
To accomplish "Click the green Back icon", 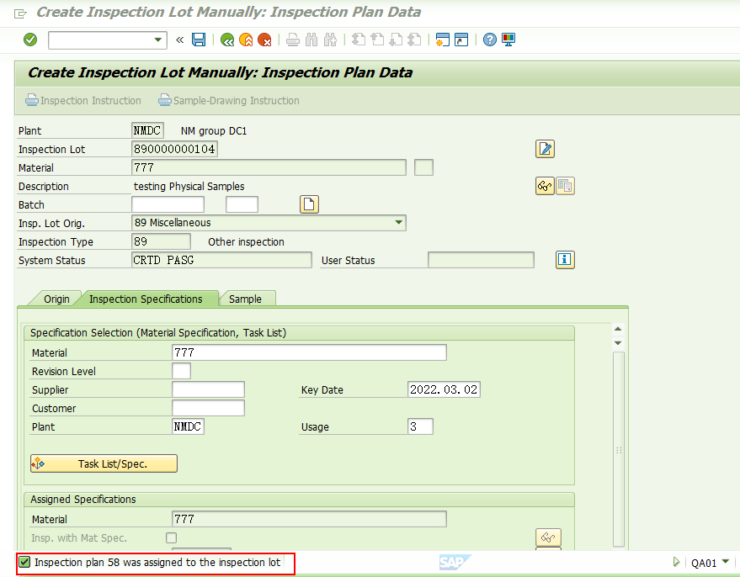I will tap(227, 40).
